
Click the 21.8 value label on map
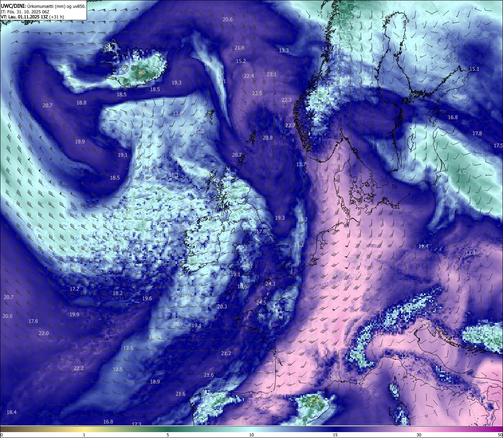point(239,48)
